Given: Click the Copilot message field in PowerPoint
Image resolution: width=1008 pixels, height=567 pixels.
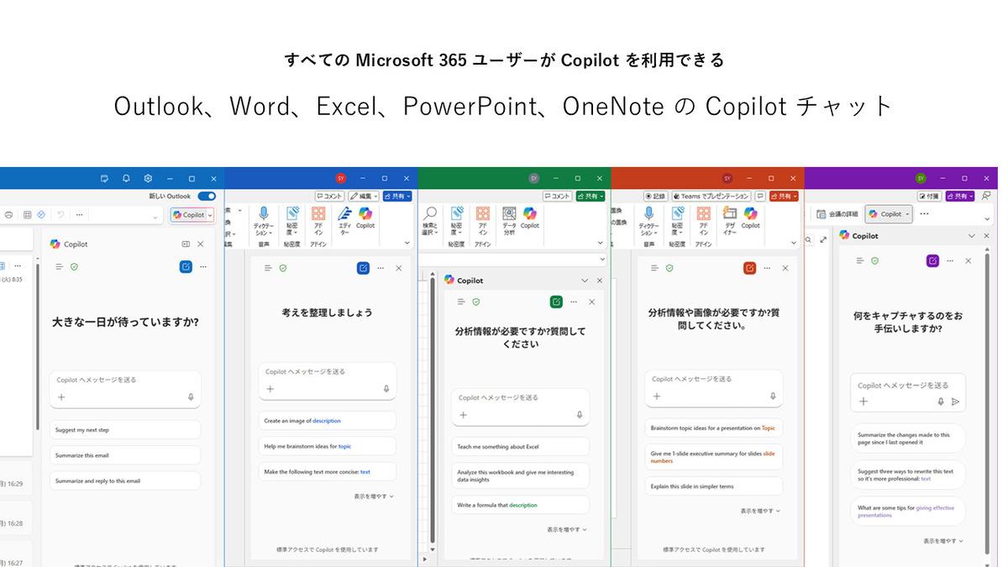Looking at the screenshot, I should tap(713, 379).
